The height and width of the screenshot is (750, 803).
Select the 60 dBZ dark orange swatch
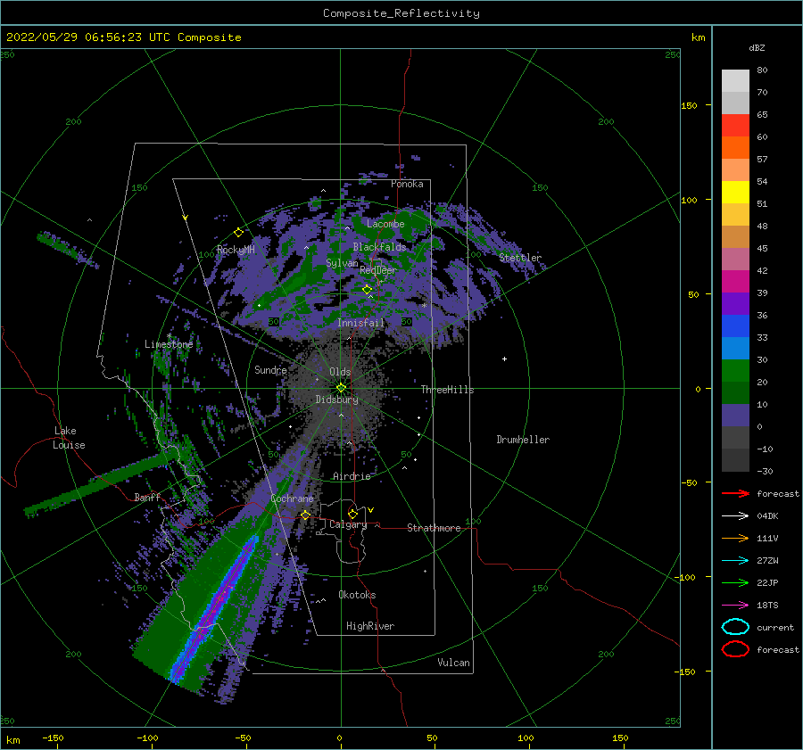pos(735,147)
